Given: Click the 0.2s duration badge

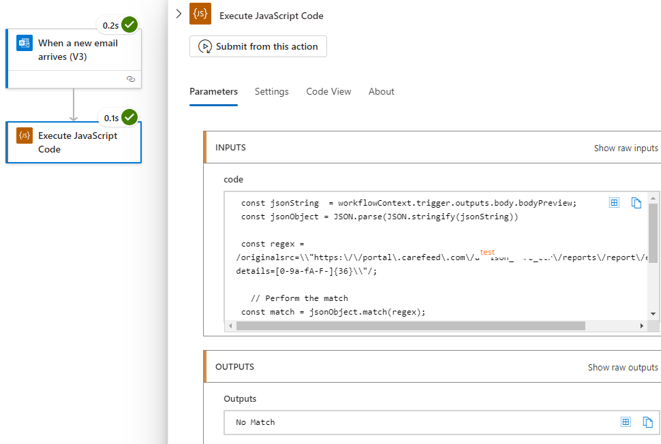Looking at the screenshot, I should click(110, 26).
